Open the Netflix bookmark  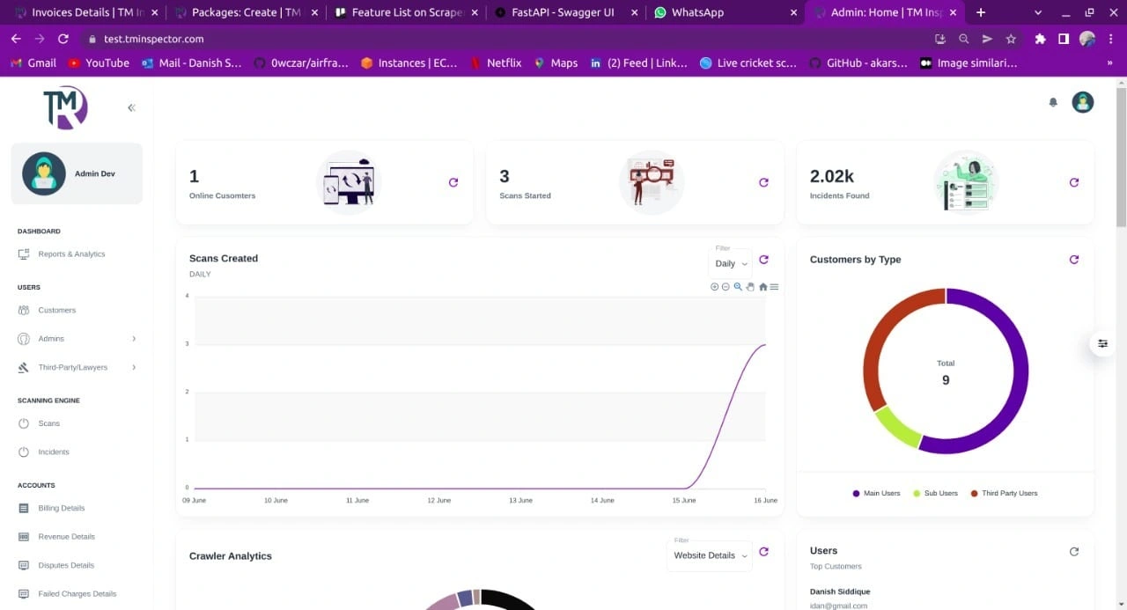click(x=496, y=62)
